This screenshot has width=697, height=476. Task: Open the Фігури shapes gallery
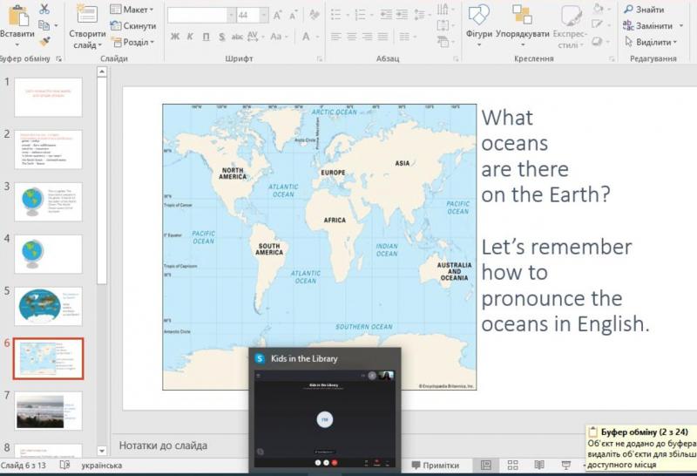478,24
